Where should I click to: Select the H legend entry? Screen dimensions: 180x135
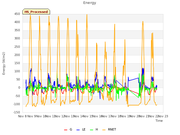94,129
